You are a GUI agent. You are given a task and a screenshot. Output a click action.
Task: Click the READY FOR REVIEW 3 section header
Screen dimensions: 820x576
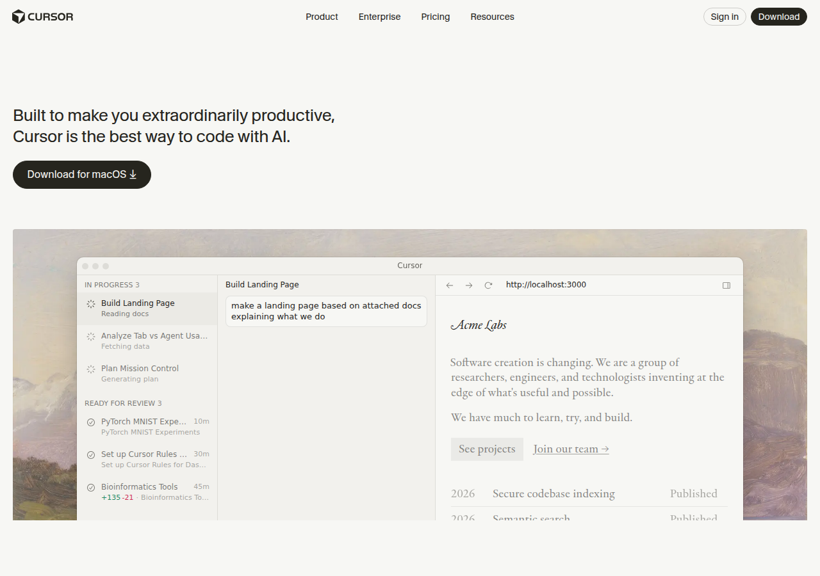click(123, 403)
